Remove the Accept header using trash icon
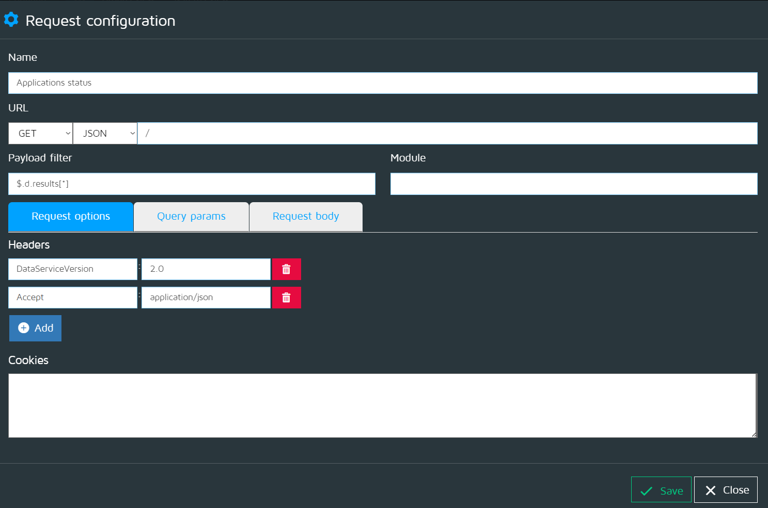768x508 pixels. click(286, 298)
